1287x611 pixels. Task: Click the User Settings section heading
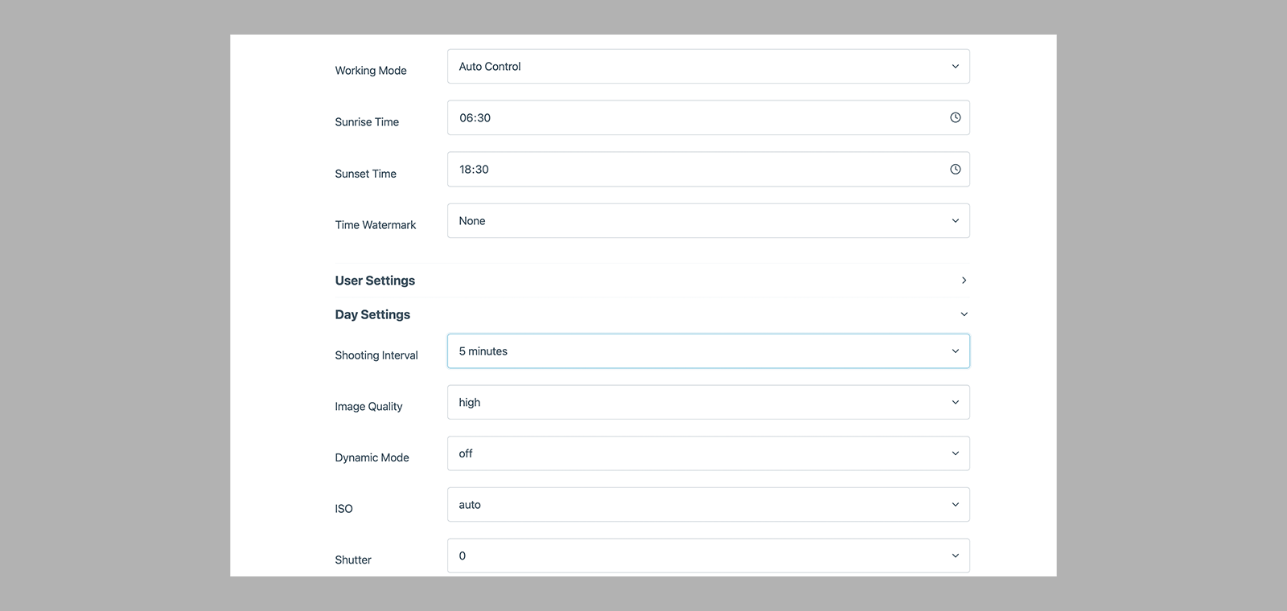pos(375,281)
